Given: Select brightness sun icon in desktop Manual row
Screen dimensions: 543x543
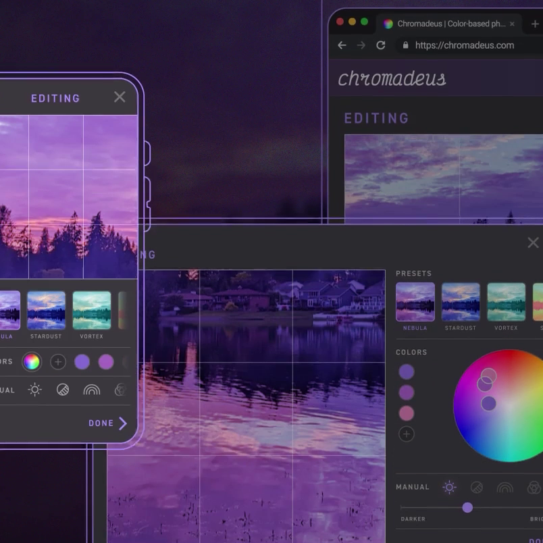Looking at the screenshot, I should 449,487.
